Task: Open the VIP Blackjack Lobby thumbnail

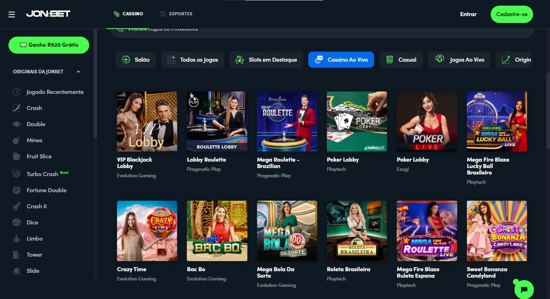Action: (147, 121)
